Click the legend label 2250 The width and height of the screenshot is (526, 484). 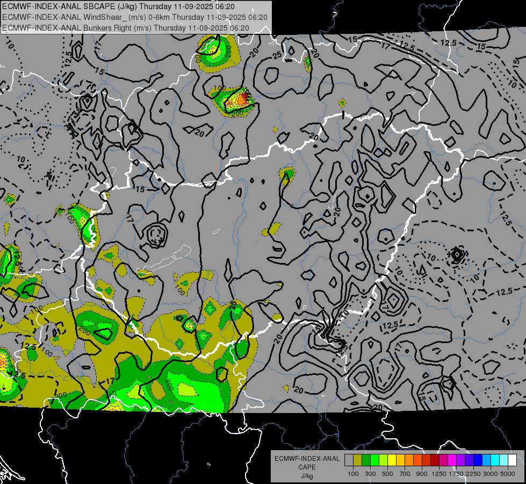click(473, 474)
